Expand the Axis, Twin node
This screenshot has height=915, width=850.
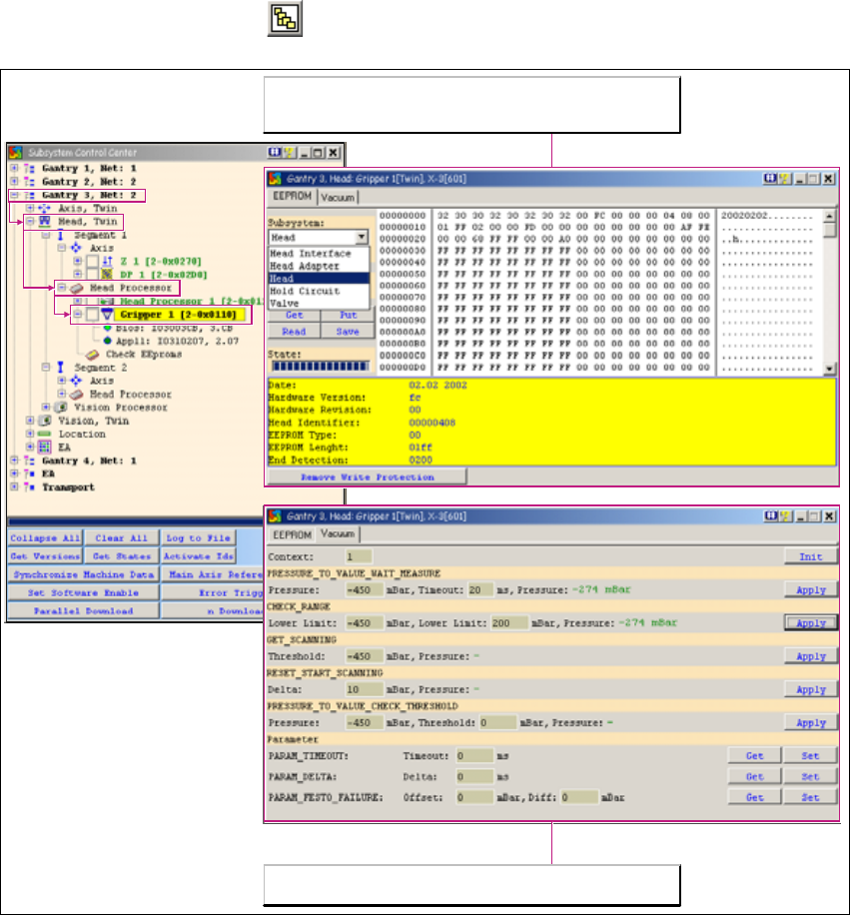(30, 208)
